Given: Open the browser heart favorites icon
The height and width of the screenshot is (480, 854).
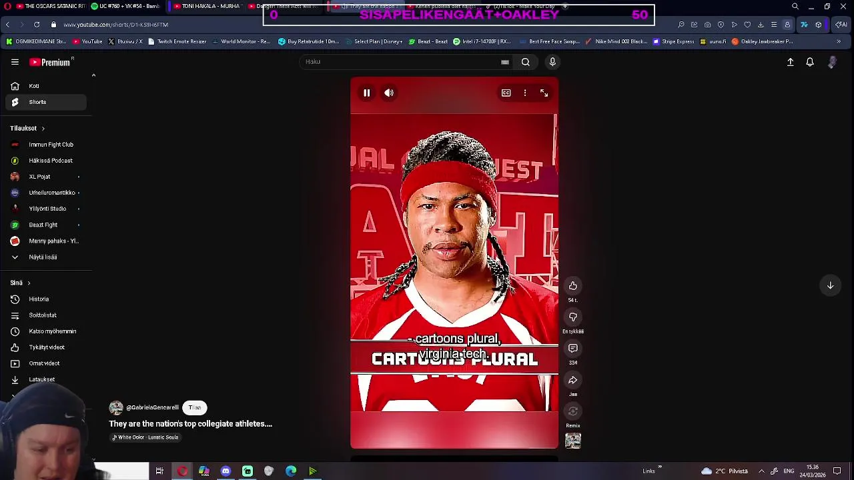Looking at the screenshot, I should (747, 25).
